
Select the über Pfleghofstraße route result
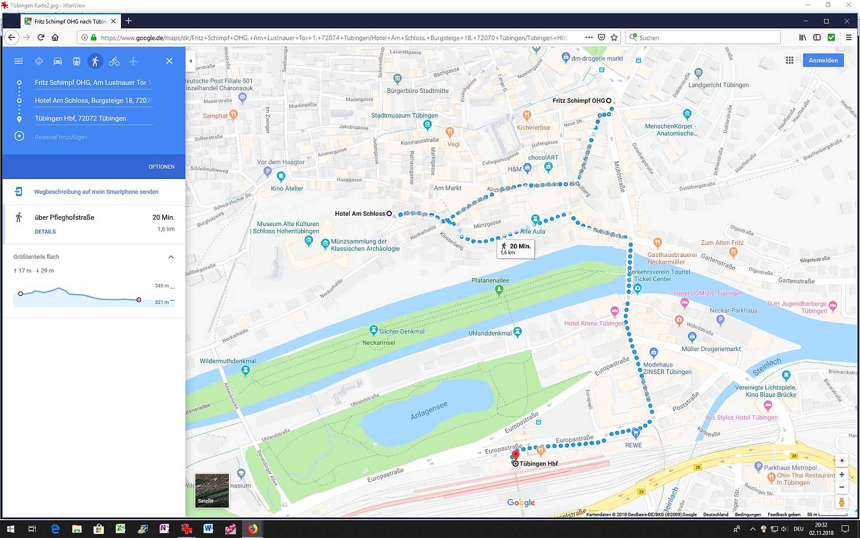pos(94,224)
